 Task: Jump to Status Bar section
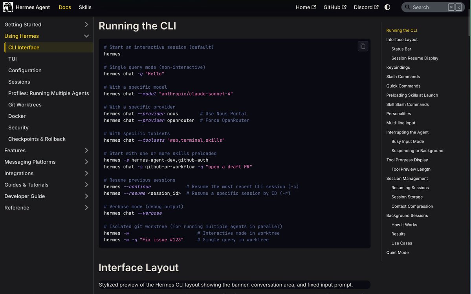click(x=401, y=49)
